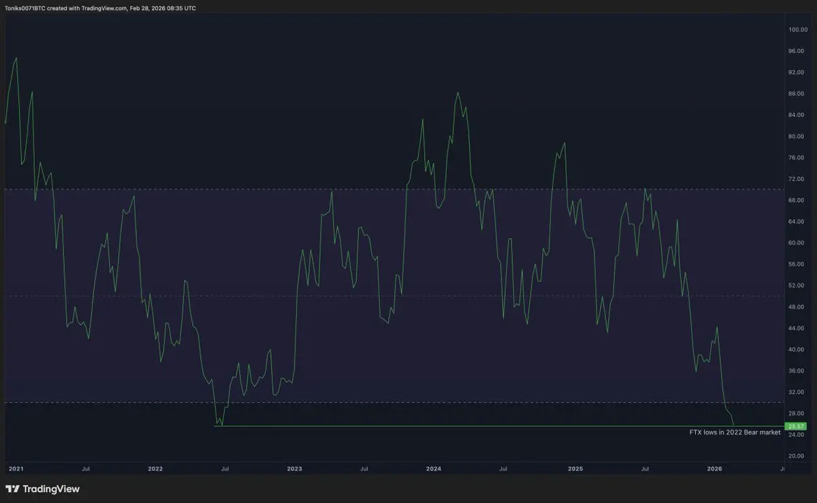The height and width of the screenshot is (503, 817).
Task: Click the 20.00 price axis label
Action: [x=797, y=455]
